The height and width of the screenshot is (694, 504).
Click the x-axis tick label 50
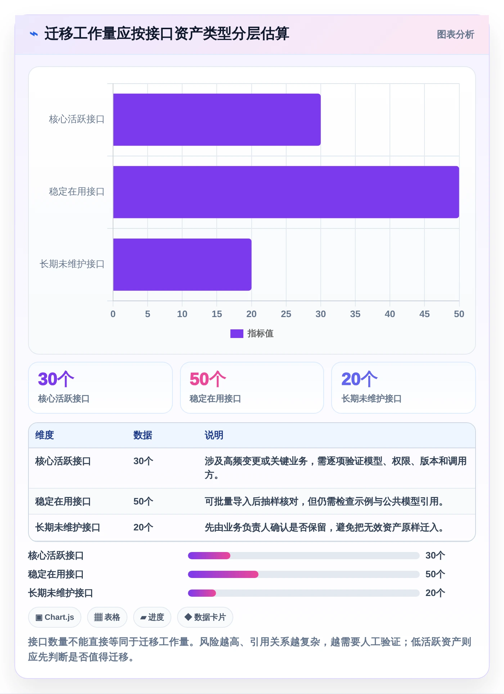coord(459,314)
